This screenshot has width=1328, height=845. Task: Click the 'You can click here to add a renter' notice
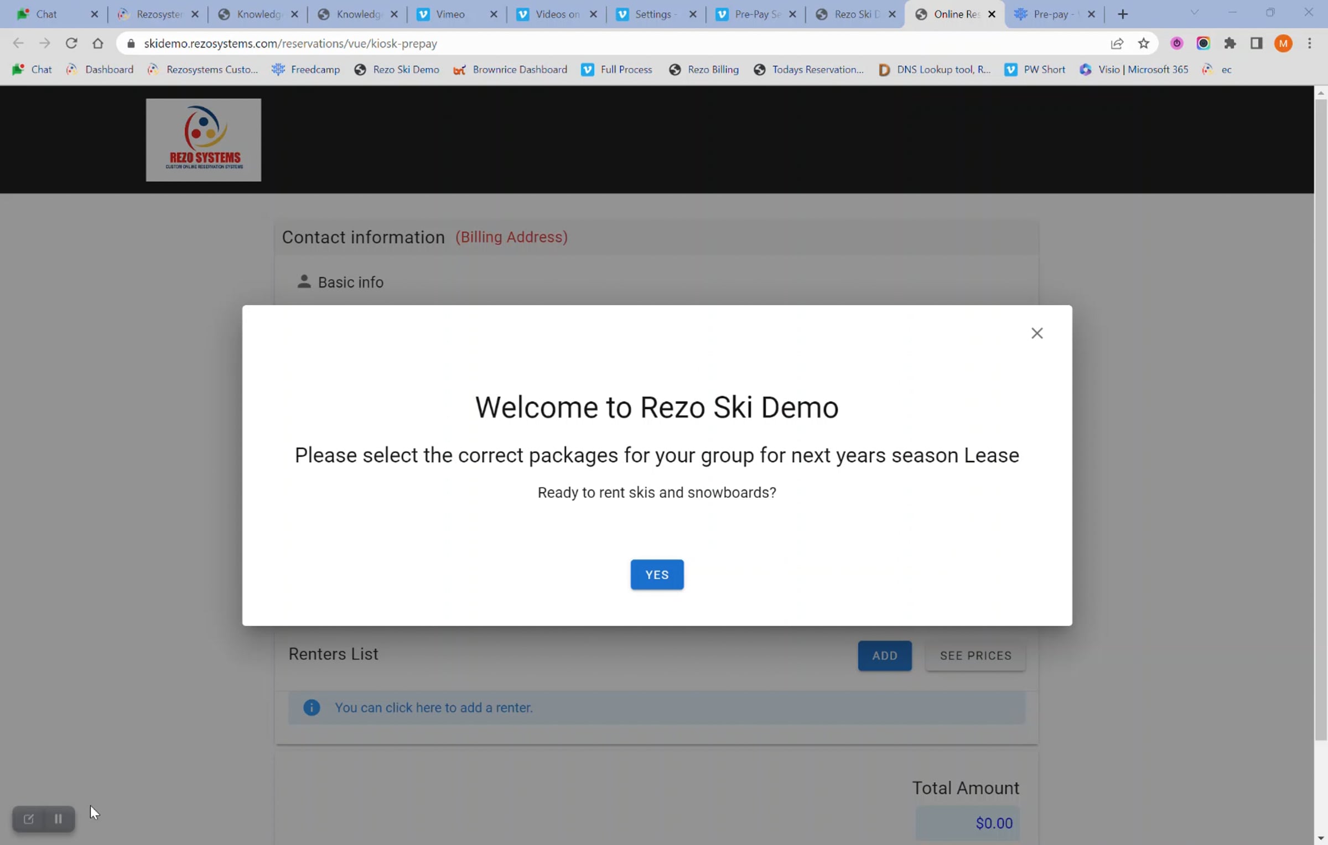click(656, 708)
